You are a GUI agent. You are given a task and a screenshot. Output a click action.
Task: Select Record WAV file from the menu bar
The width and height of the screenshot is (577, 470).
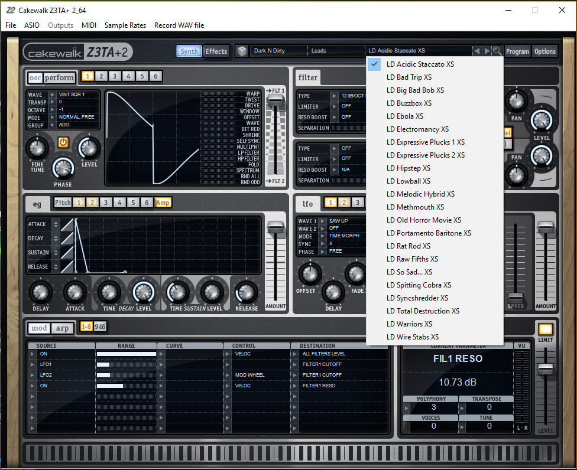[x=179, y=25]
